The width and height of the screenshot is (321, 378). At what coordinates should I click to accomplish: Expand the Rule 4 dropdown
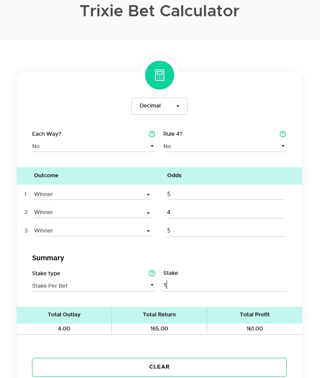coord(225,146)
